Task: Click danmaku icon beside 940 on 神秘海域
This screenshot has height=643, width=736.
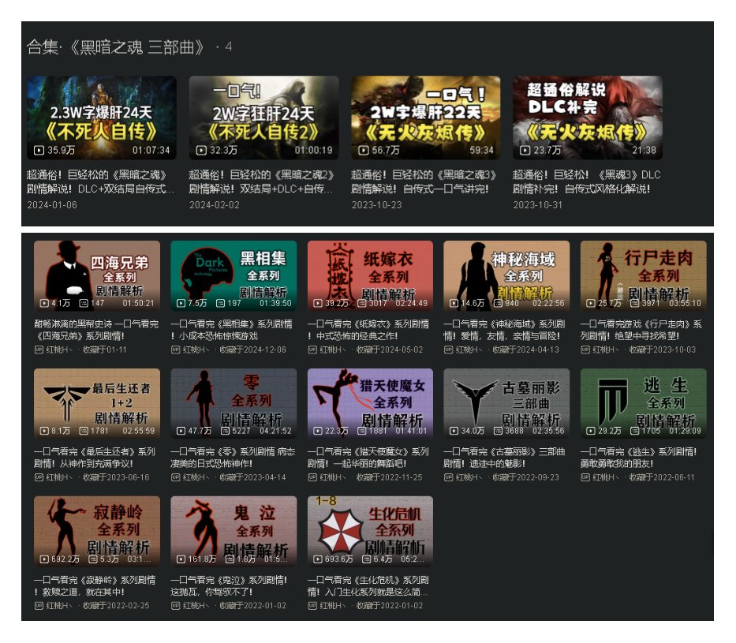Action: pos(498,303)
